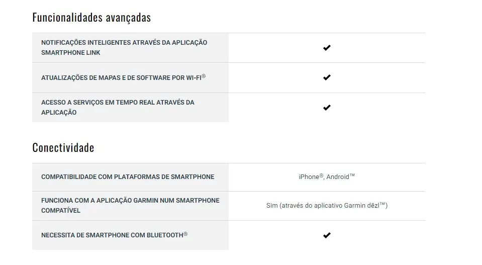The image size is (482, 265).
Task: Click the Sim através do aplicativo Garmin dēzl text
Action: point(327,205)
